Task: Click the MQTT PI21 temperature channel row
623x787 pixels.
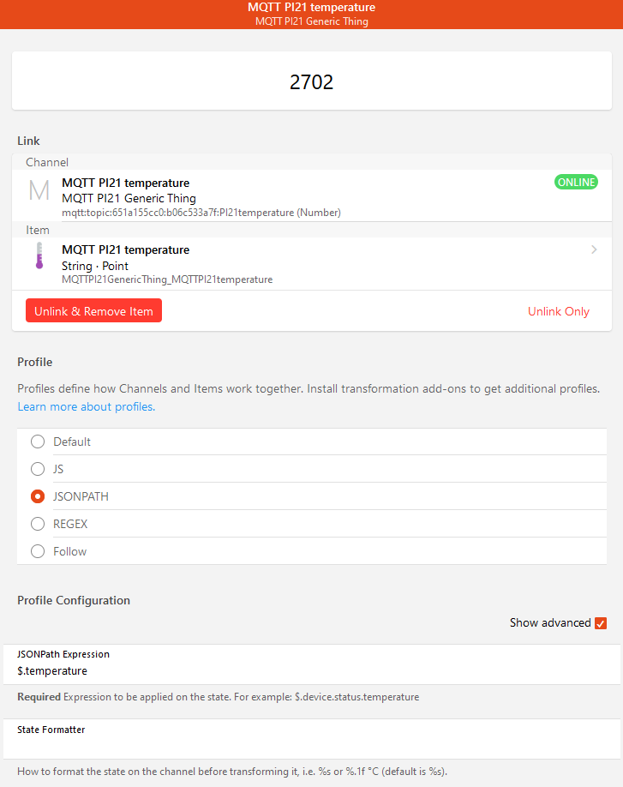Action: 312,195
